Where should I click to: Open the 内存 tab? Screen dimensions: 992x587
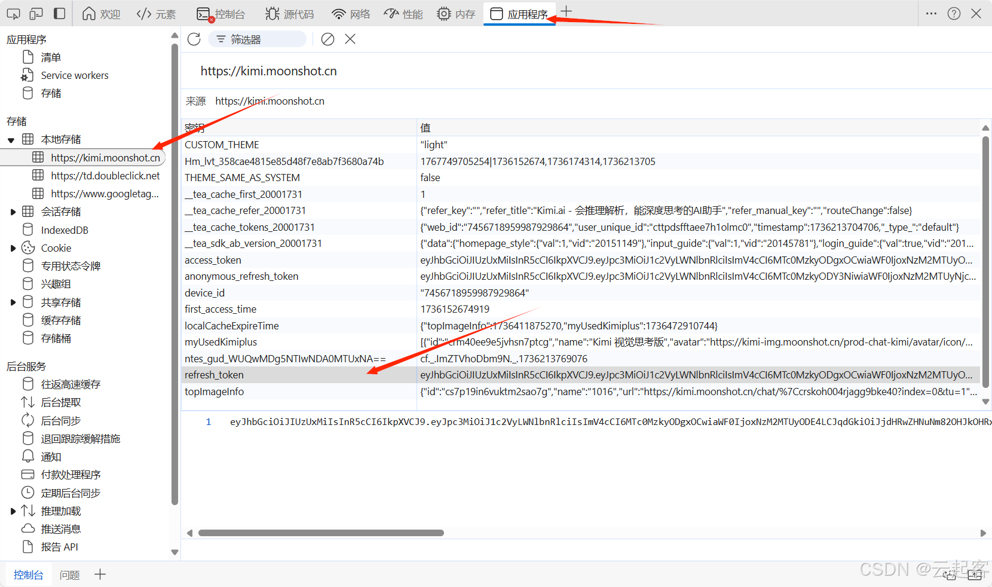click(456, 14)
